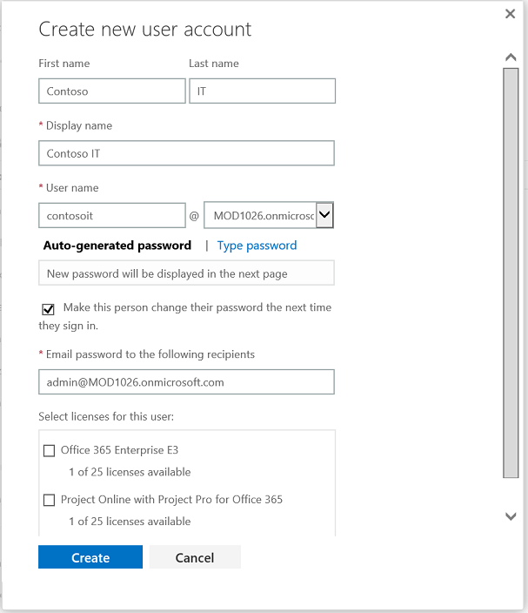Enable the Office 365 Enterprise E3 license
Viewport: 528px width, 613px height.
click(49, 451)
